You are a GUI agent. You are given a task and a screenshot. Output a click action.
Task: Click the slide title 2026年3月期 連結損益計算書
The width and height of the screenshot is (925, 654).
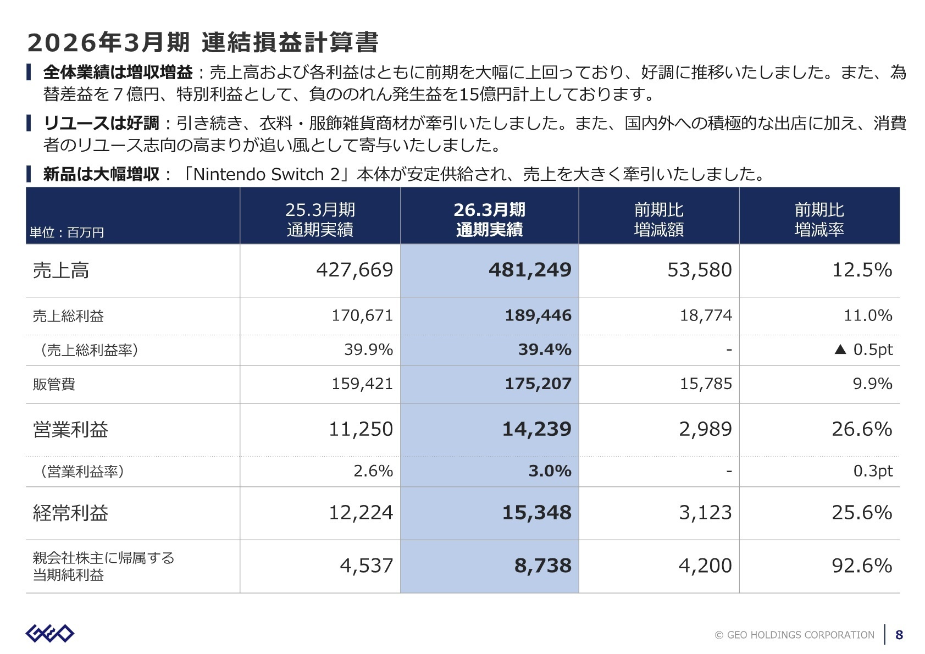pyautogui.click(x=203, y=42)
